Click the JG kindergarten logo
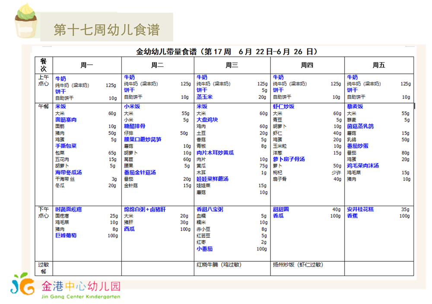Screen dimensions: 432x304 coord(22,284)
